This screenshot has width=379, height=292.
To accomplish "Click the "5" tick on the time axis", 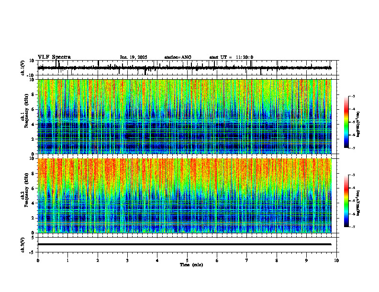I will pyautogui.click(x=187, y=261).
